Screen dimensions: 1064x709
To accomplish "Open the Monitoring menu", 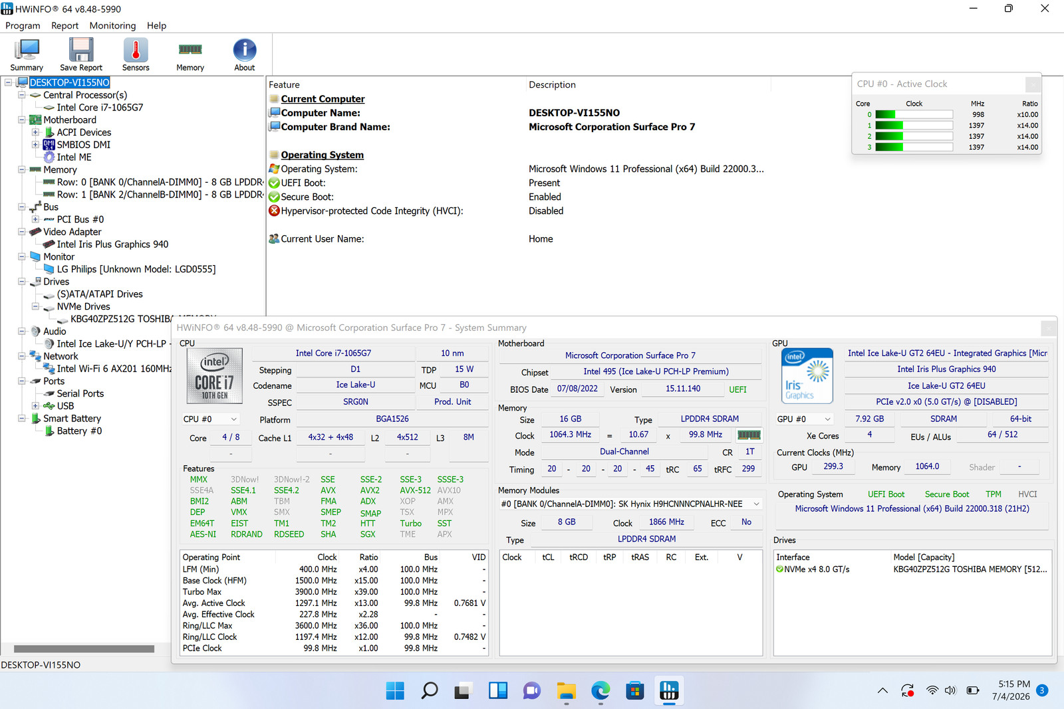I will coord(112,26).
